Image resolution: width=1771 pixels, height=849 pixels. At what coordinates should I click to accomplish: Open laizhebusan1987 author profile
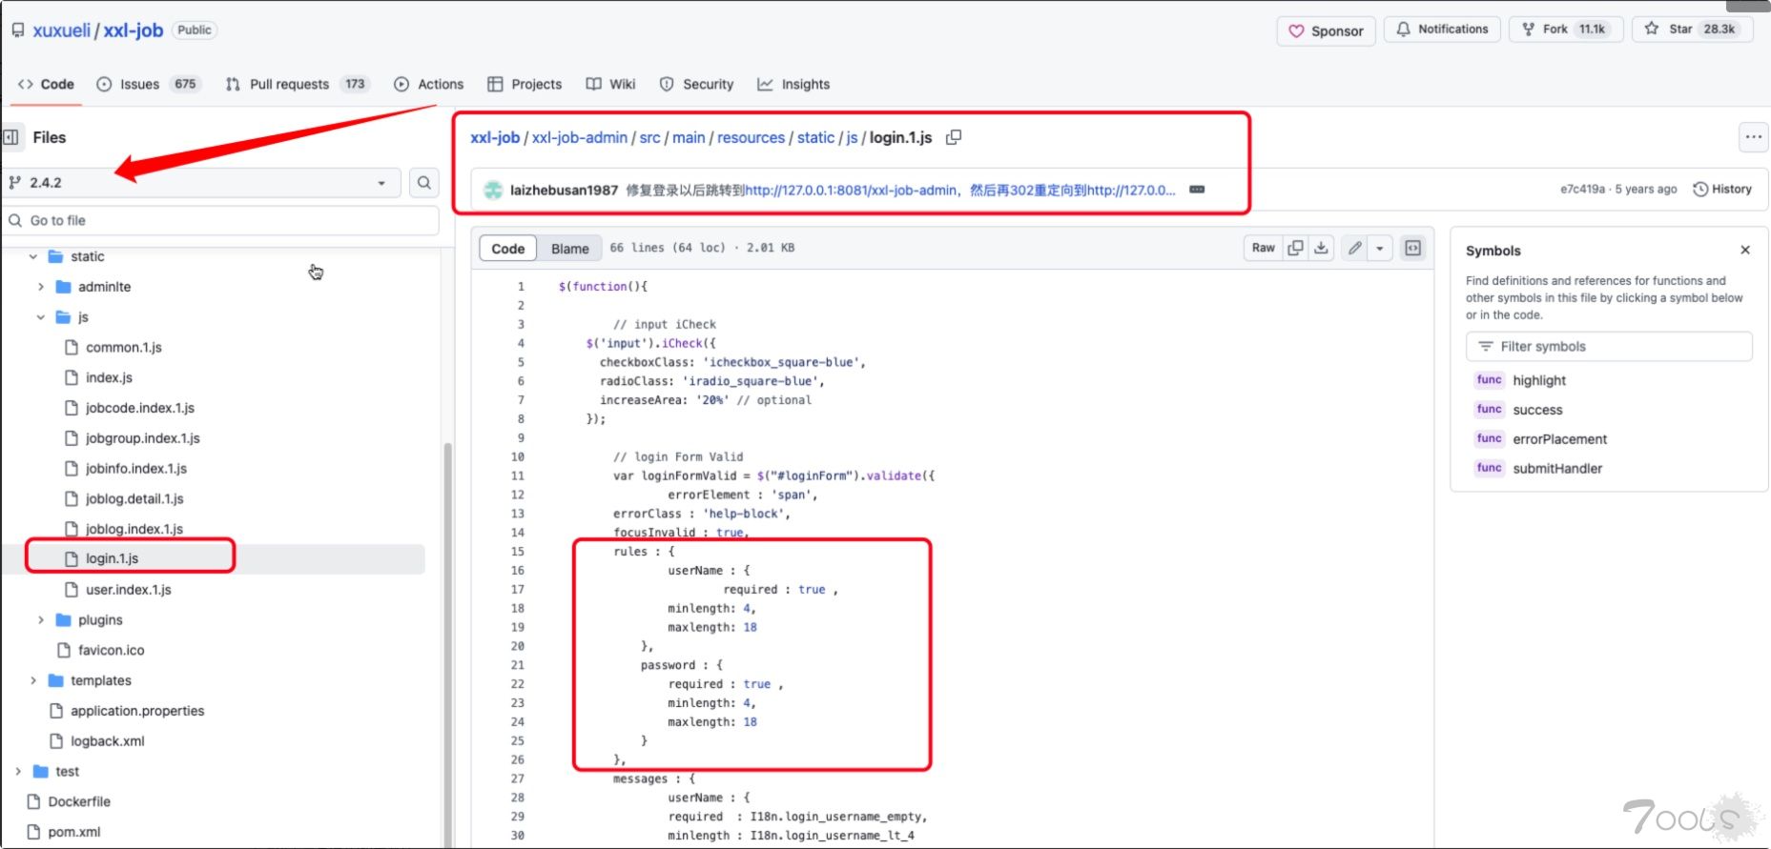coord(564,190)
